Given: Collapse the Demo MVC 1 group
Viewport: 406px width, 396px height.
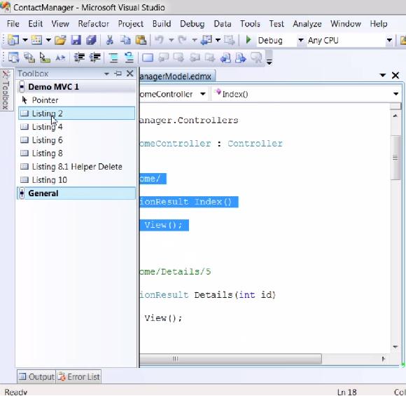Looking at the screenshot, I should (22, 87).
